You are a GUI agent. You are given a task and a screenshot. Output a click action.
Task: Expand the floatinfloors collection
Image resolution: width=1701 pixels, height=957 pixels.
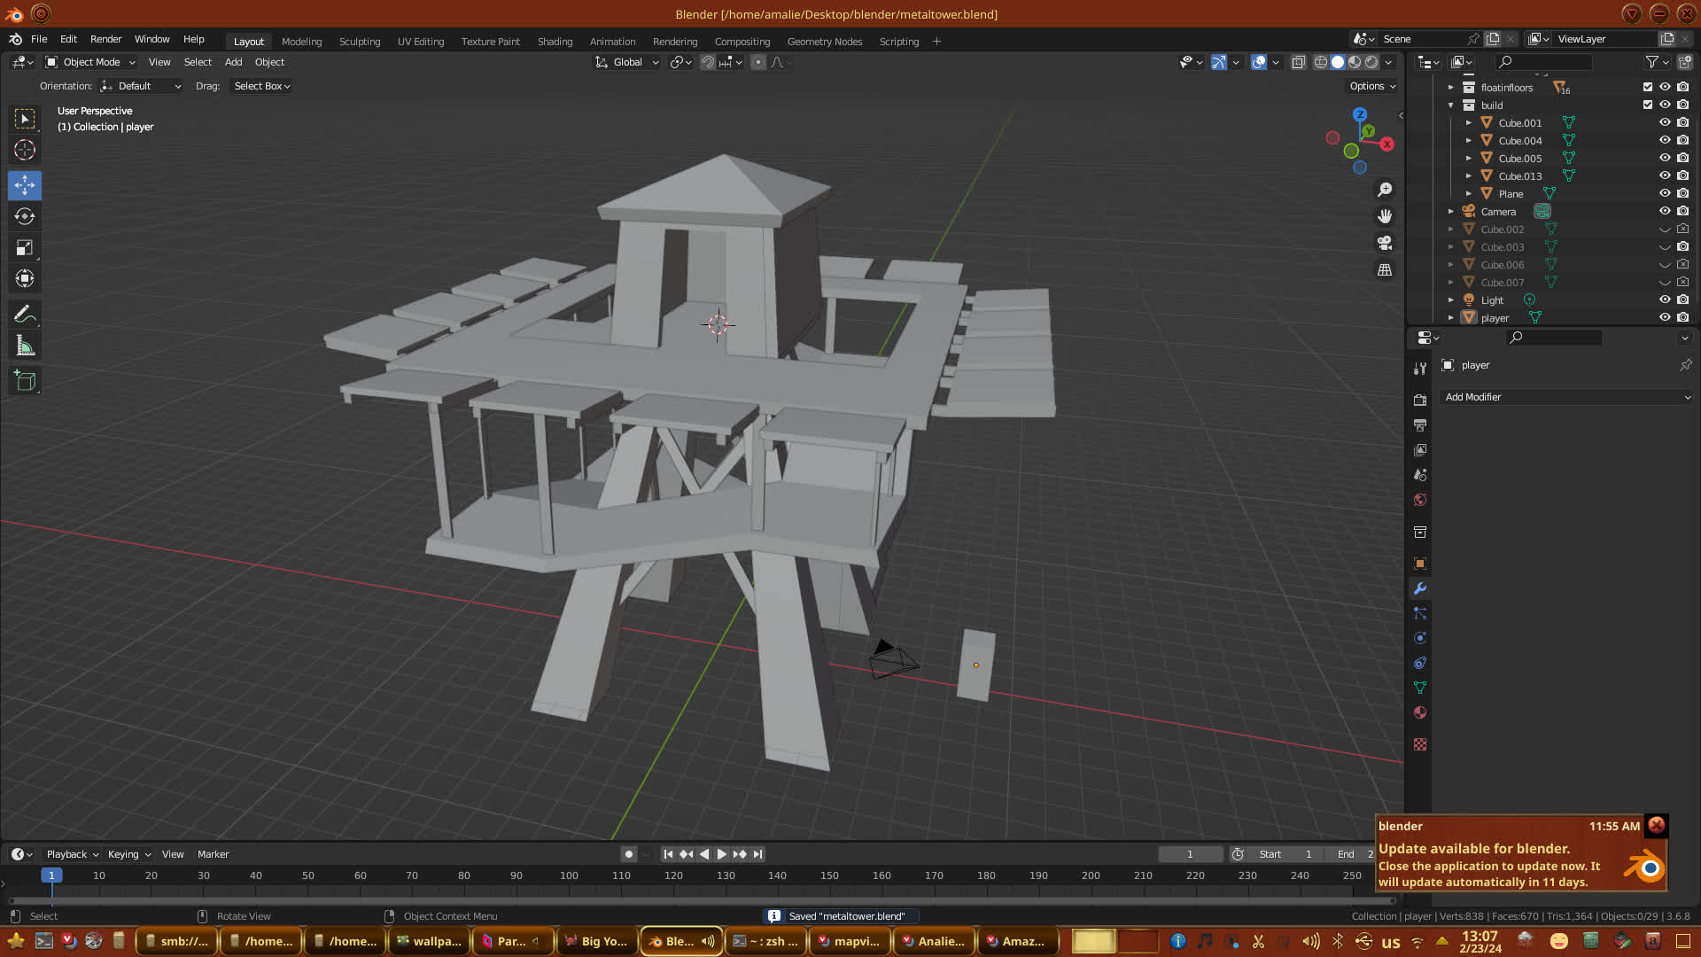pos(1451,87)
